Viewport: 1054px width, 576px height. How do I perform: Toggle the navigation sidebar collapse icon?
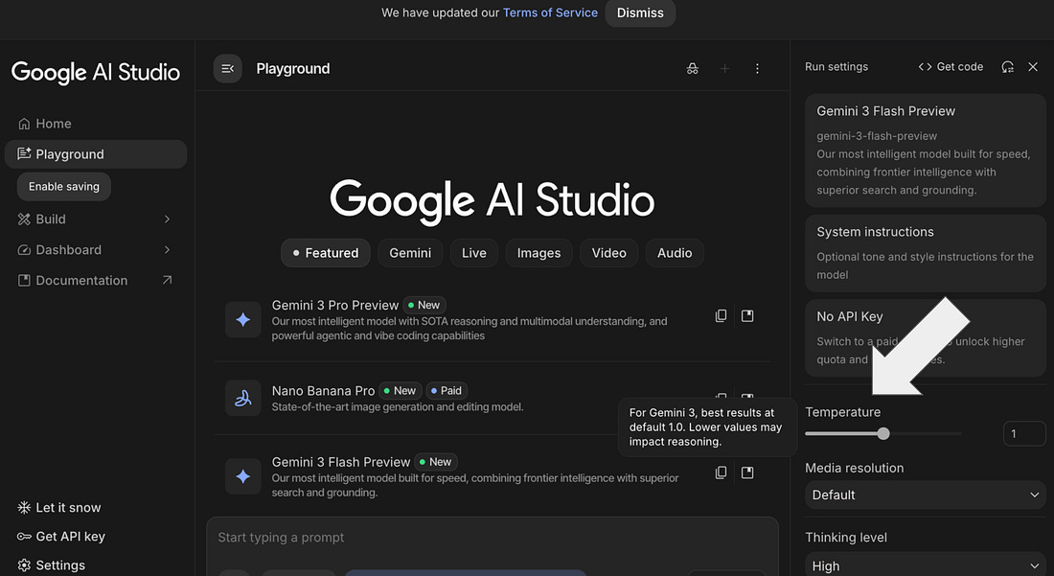tap(228, 69)
